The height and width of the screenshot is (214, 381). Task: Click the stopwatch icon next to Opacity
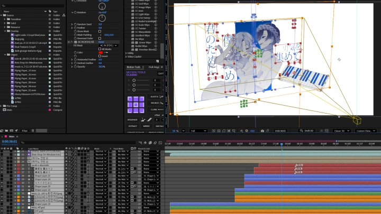[x=74, y=67]
